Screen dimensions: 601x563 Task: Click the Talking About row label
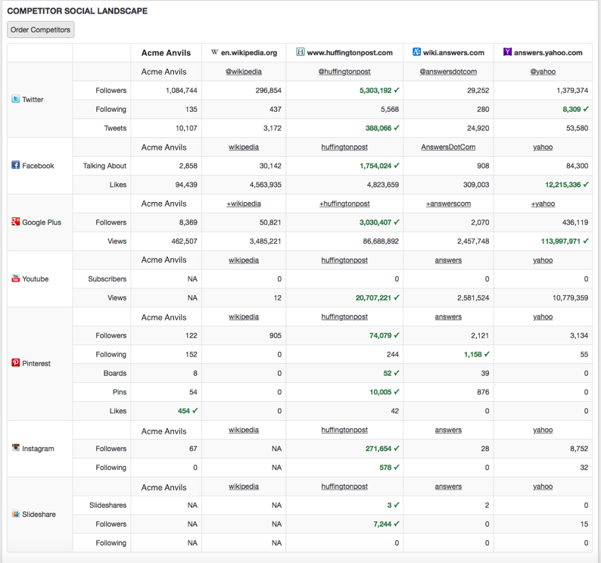(x=104, y=166)
